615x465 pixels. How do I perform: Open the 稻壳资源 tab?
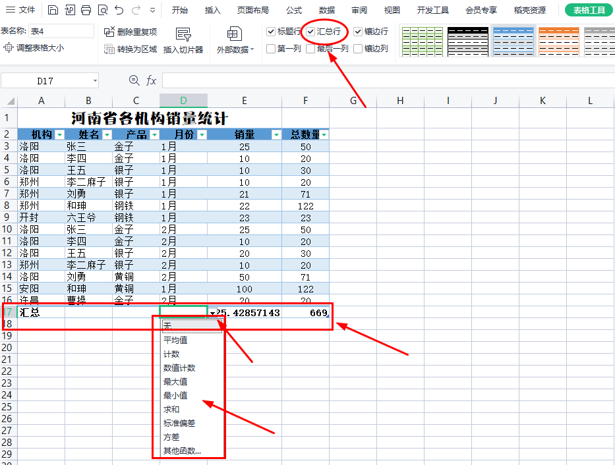pyautogui.click(x=529, y=10)
